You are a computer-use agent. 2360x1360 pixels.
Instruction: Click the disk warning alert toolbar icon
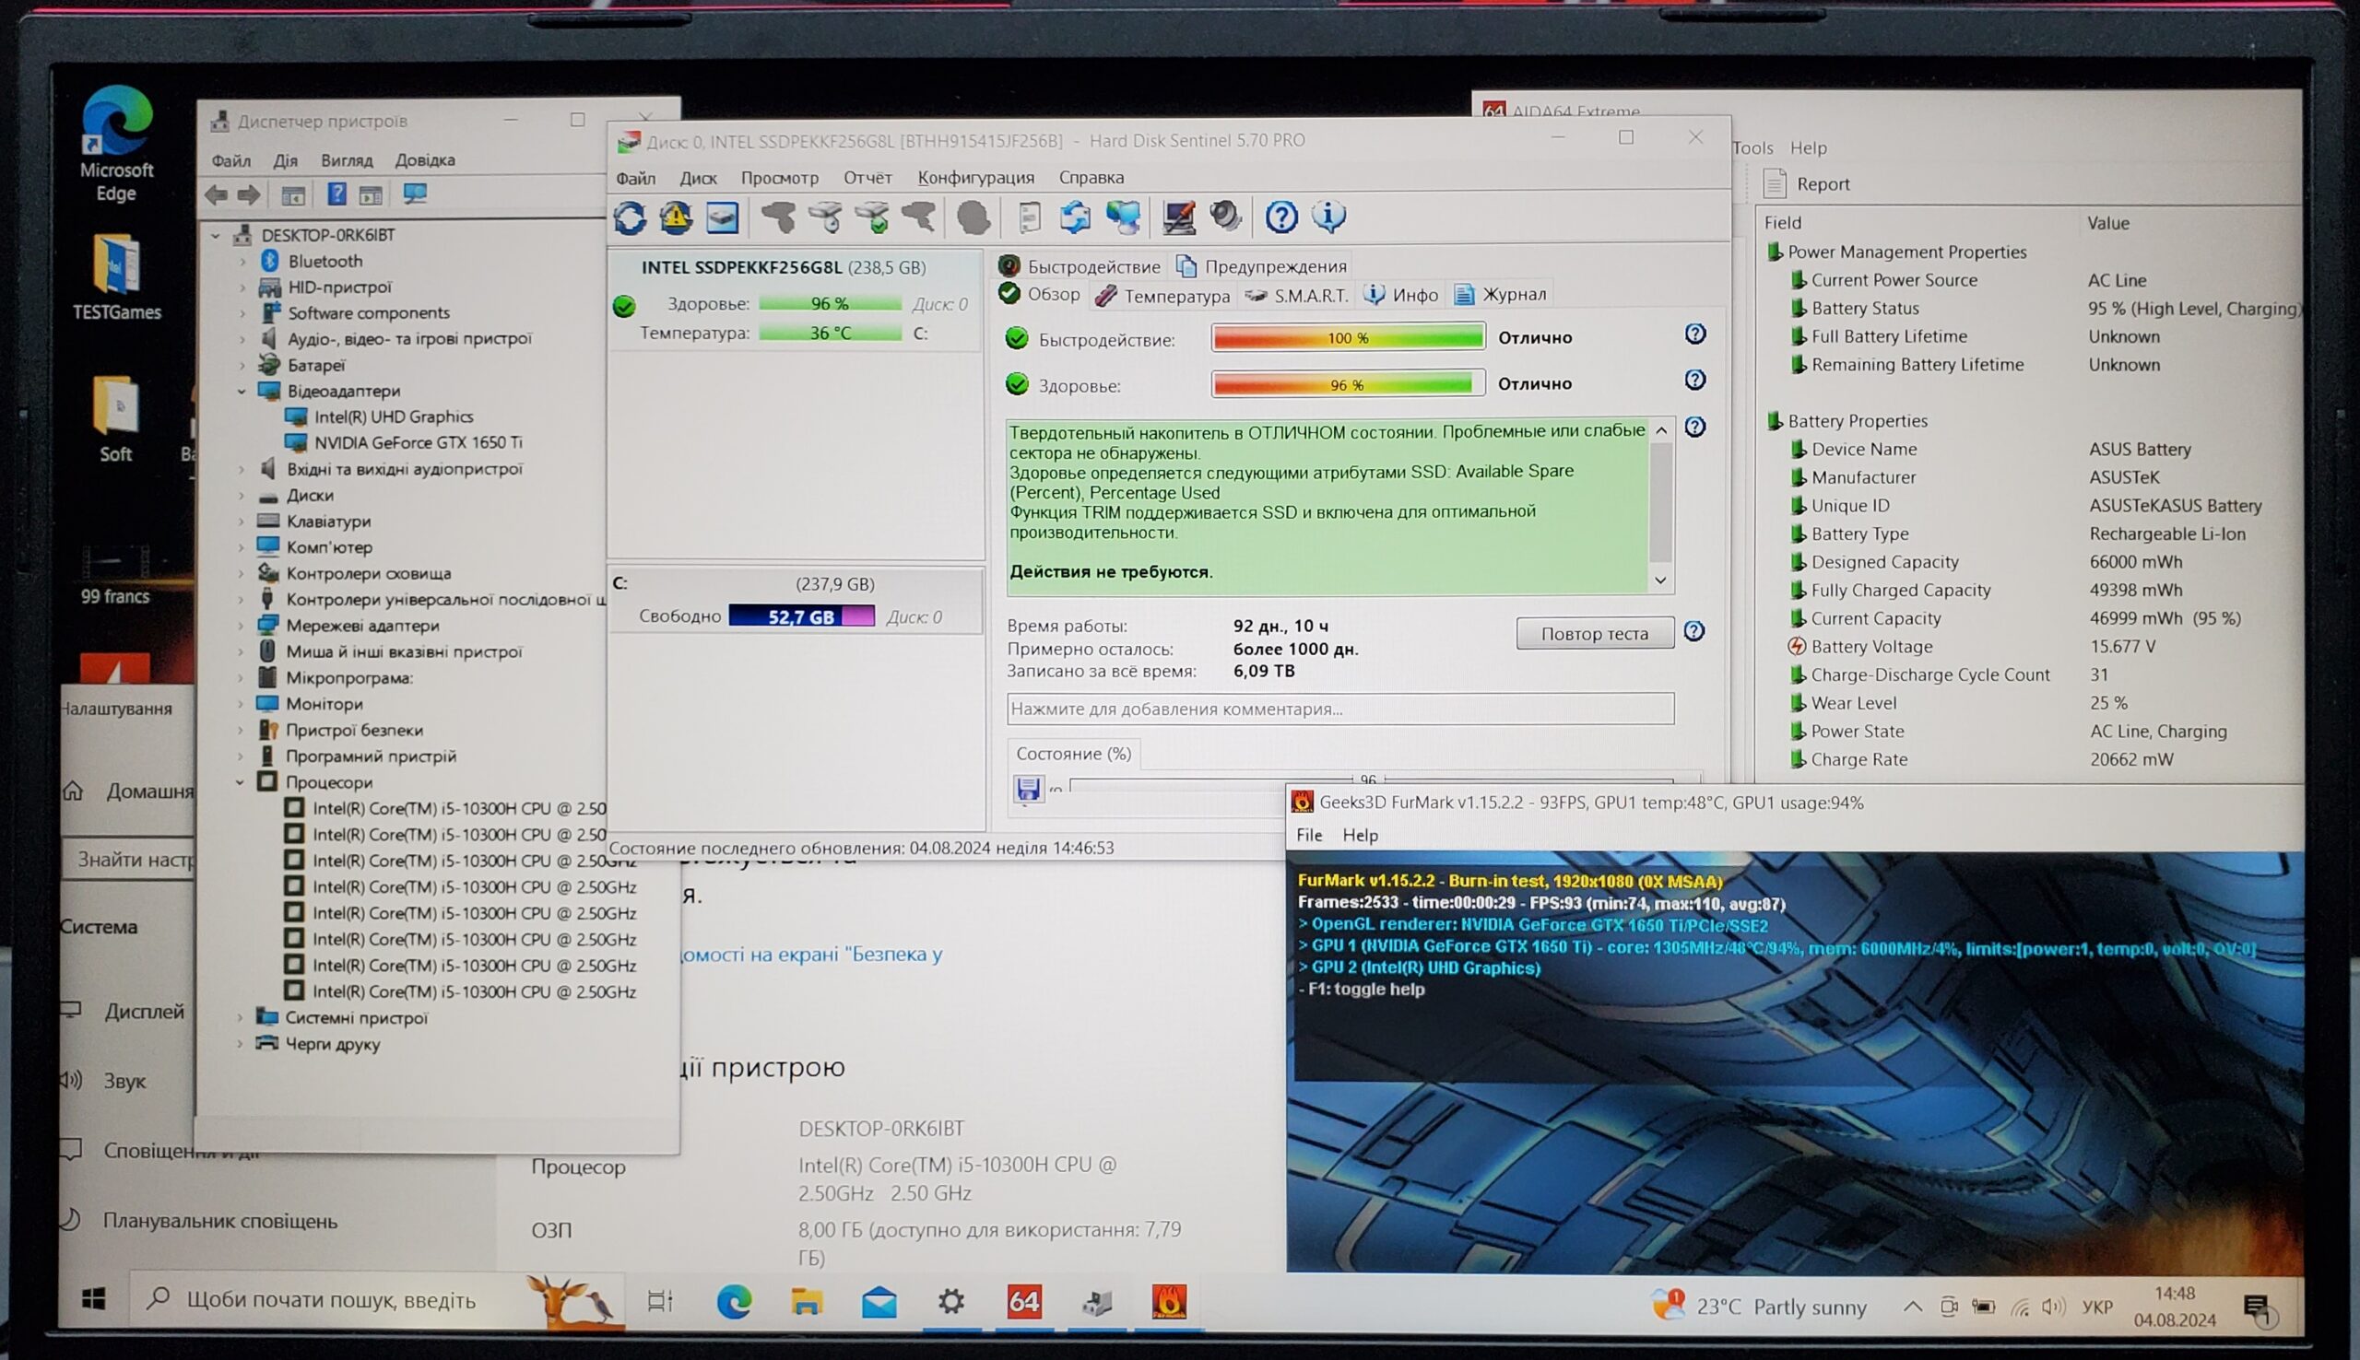pyautogui.click(x=676, y=217)
